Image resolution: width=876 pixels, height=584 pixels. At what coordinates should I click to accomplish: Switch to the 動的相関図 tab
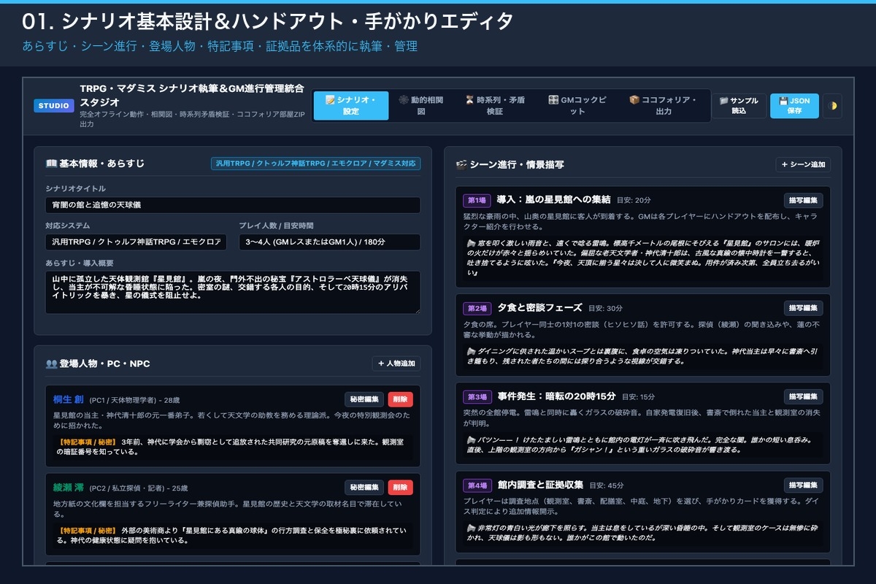click(421, 106)
